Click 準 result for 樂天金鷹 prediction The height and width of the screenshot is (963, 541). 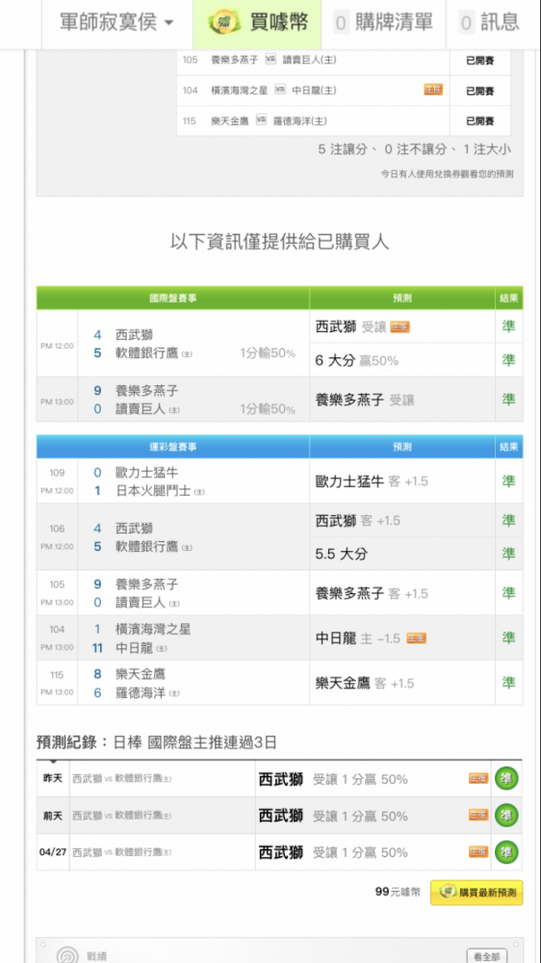point(509,683)
